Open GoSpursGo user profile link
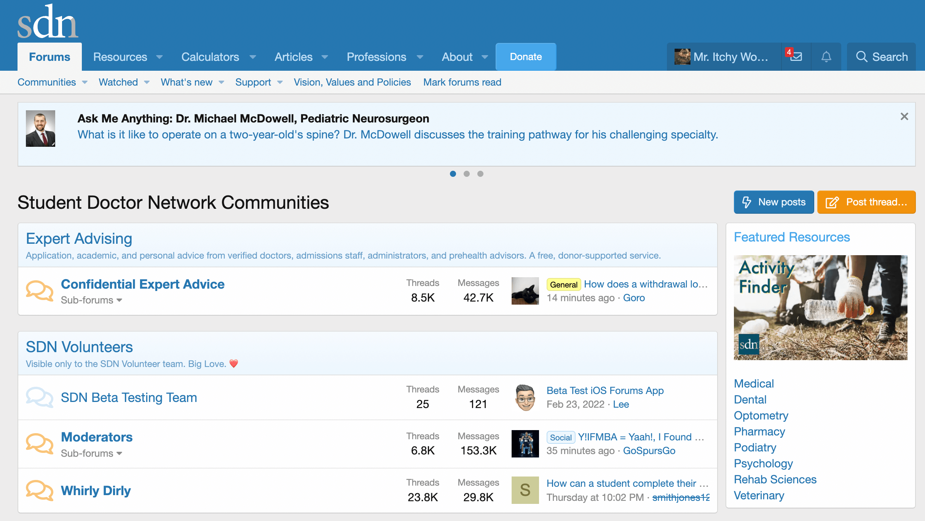 point(649,451)
